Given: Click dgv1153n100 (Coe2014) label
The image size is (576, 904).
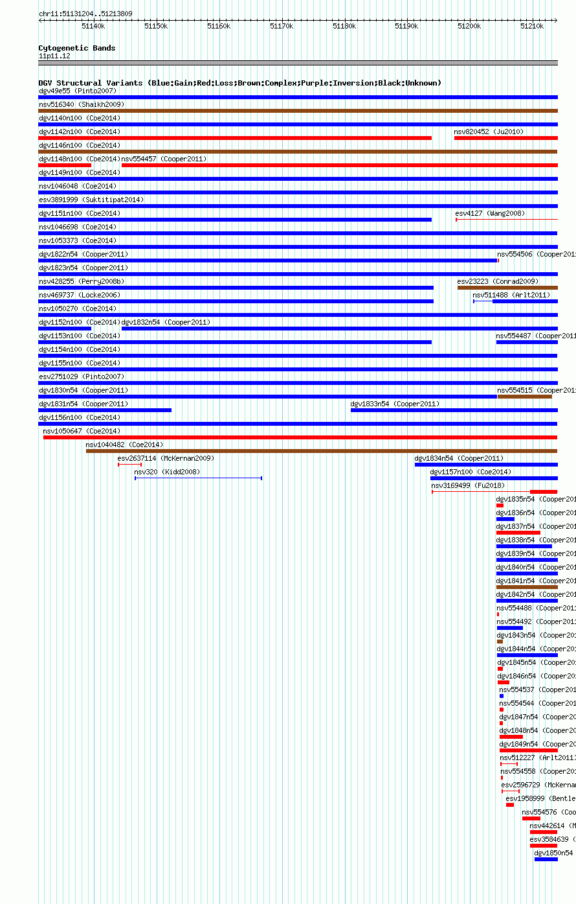Looking at the screenshot, I should click(x=80, y=336).
